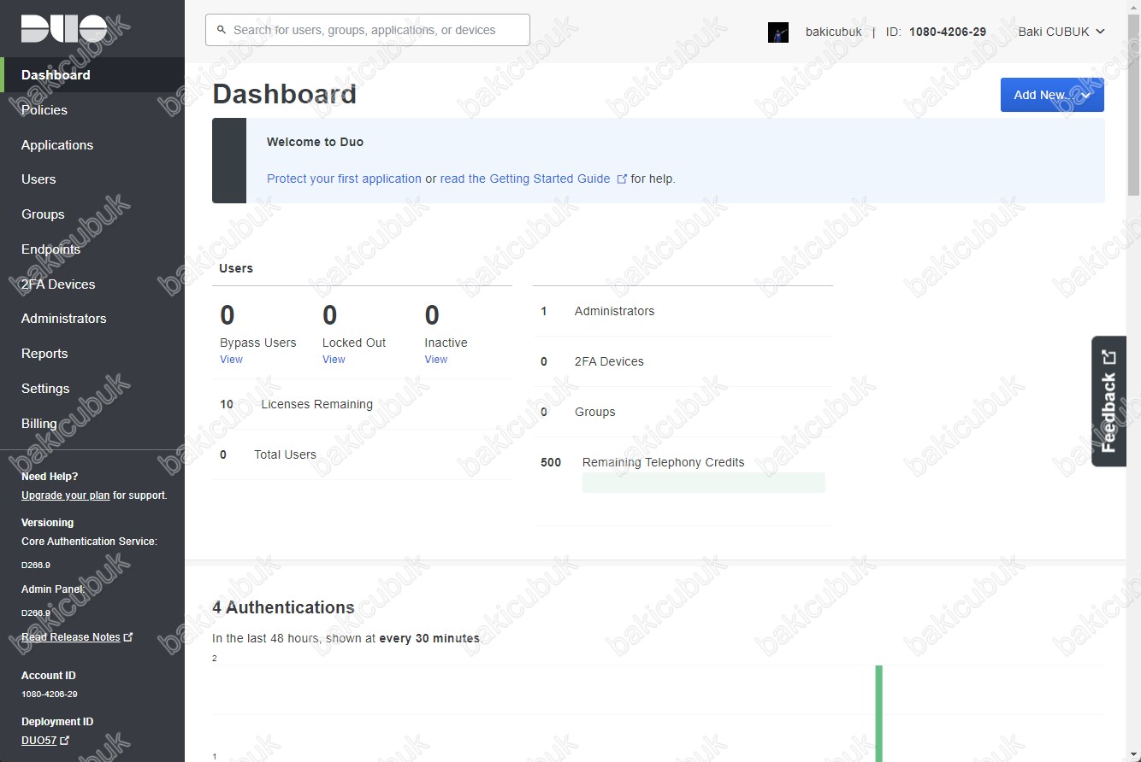The width and height of the screenshot is (1141, 762).
Task: Click the sidebar Account ID value
Action: pyautogui.click(x=50, y=695)
